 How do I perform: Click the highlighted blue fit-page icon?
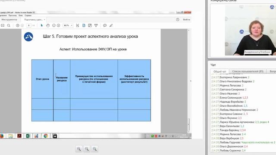point(84,25)
